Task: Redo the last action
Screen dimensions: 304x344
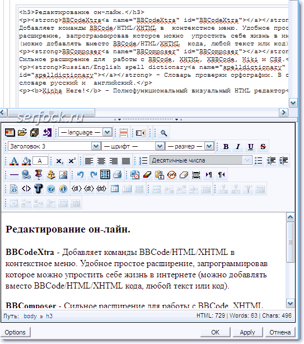Action: [x=93, y=175]
